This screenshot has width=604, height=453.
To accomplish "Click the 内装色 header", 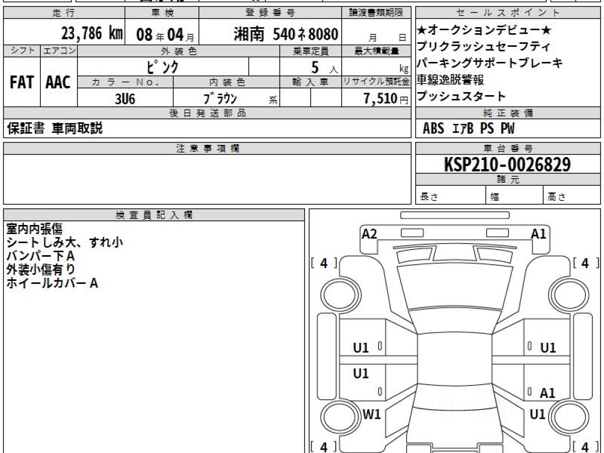I will click(x=226, y=82).
